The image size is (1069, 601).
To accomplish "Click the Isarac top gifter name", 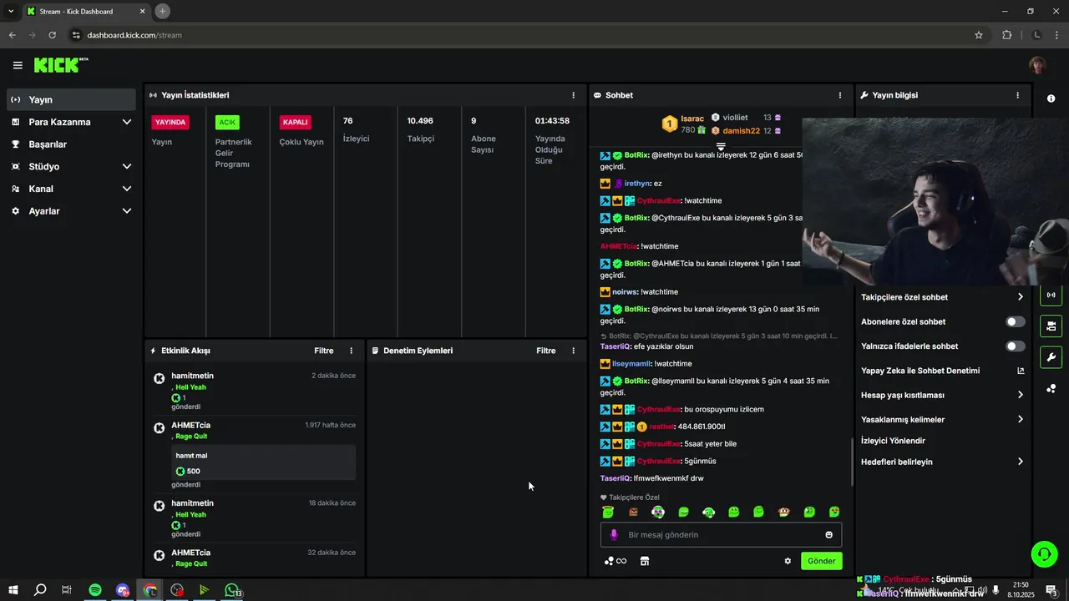I will pyautogui.click(x=692, y=119).
